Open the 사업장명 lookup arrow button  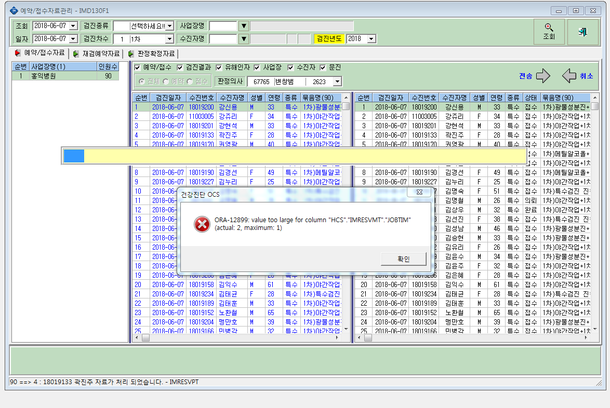(244, 26)
